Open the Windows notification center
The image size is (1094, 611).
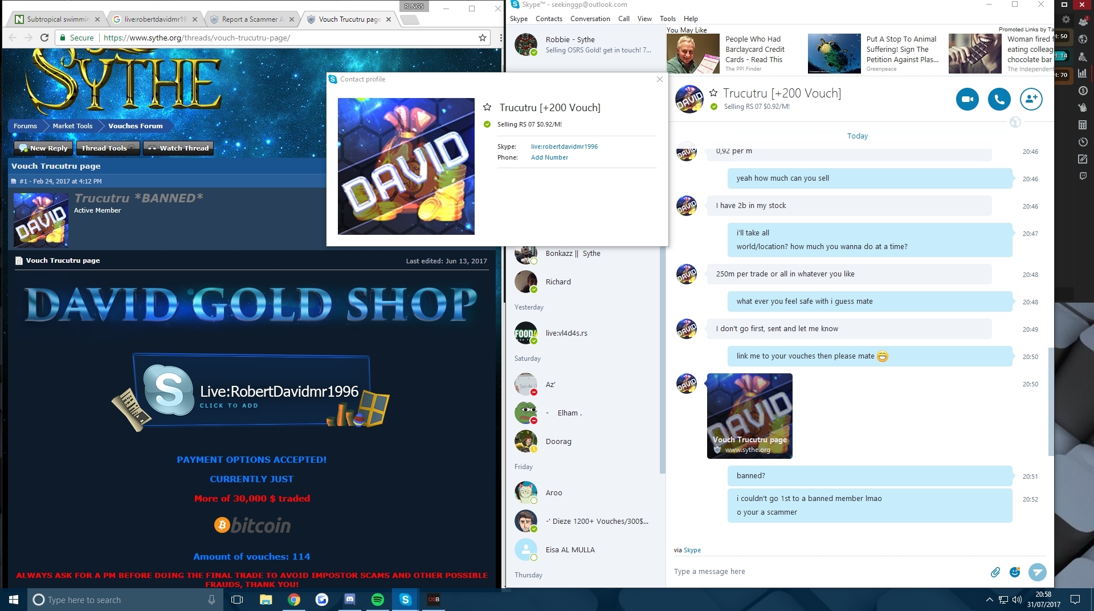pyautogui.click(x=1075, y=600)
